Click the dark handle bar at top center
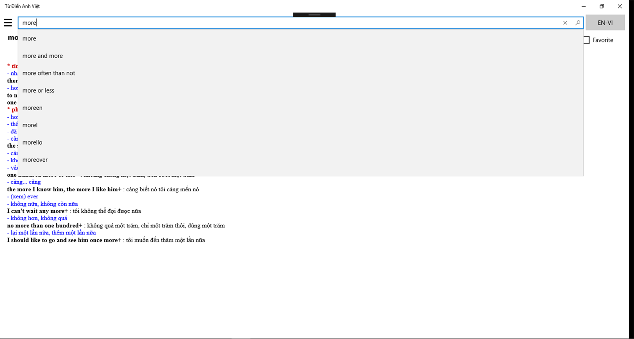 314,15
